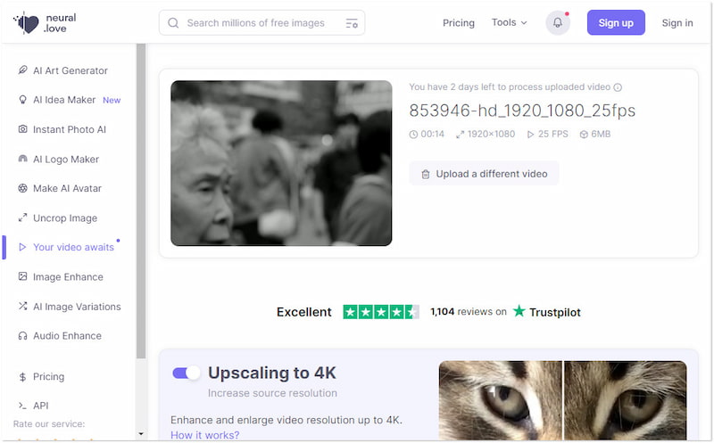The width and height of the screenshot is (714, 443).
Task: Open Pricing in the top navigation
Action: pos(458,23)
